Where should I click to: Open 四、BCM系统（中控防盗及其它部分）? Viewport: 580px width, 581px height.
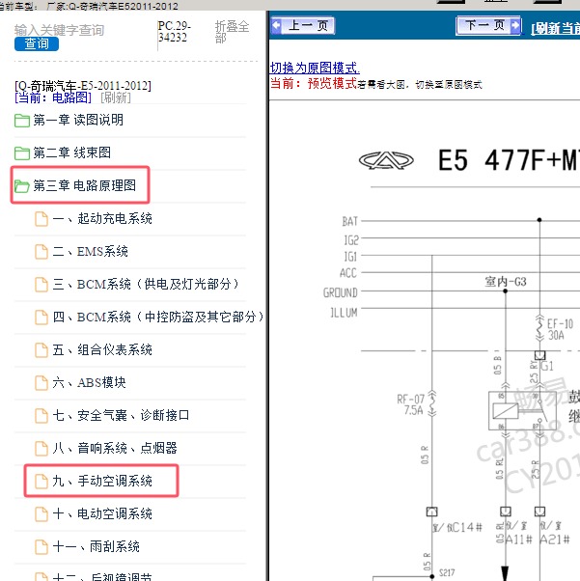[x=158, y=317]
